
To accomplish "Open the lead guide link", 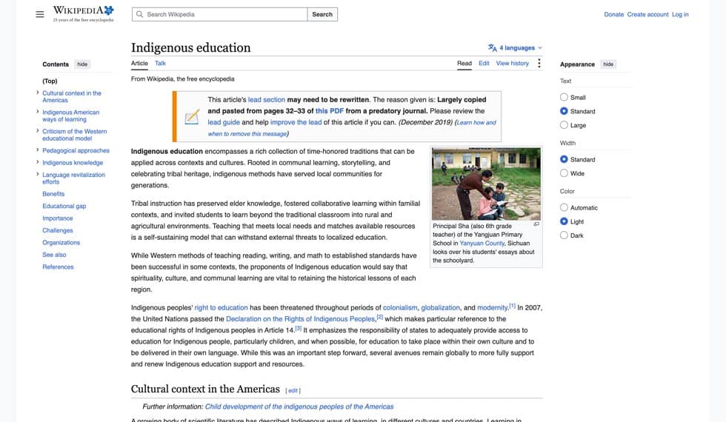I will (224, 122).
